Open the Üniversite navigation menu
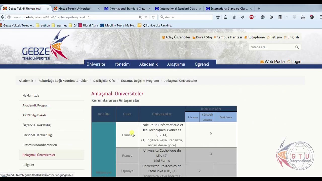This screenshot has width=322, height=181. (x=96, y=64)
